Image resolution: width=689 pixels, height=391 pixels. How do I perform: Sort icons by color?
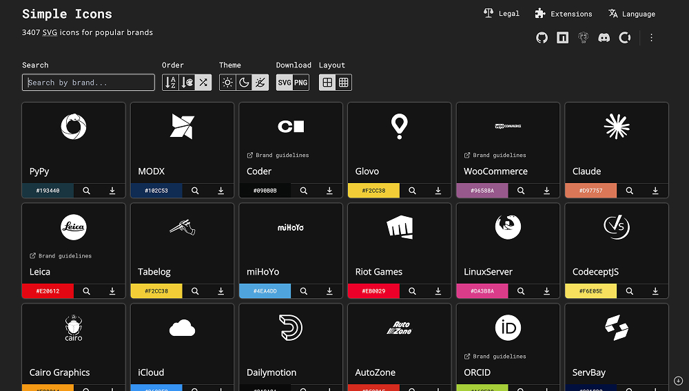click(187, 83)
